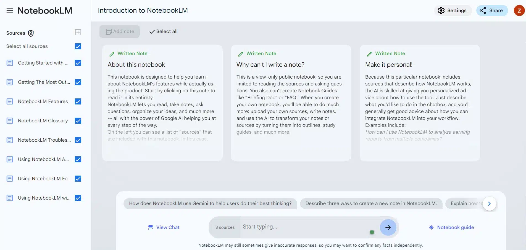Open the hamburger navigation menu
Screen dimensions: 526x250
9,10
